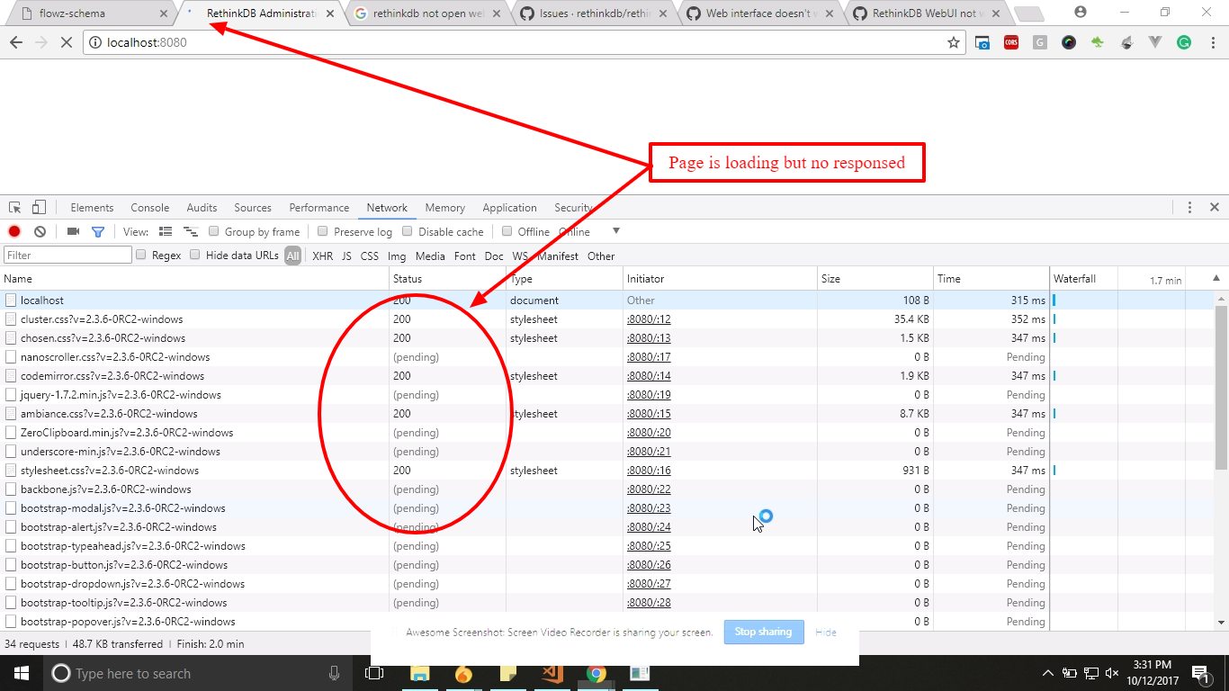
Task: Open the Sources panel tab
Action: point(253,207)
